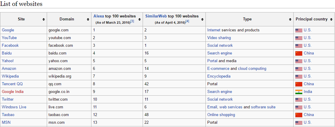Follow the red Google India link
This screenshot has width=335, height=127.
pyautogui.click(x=13, y=92)
